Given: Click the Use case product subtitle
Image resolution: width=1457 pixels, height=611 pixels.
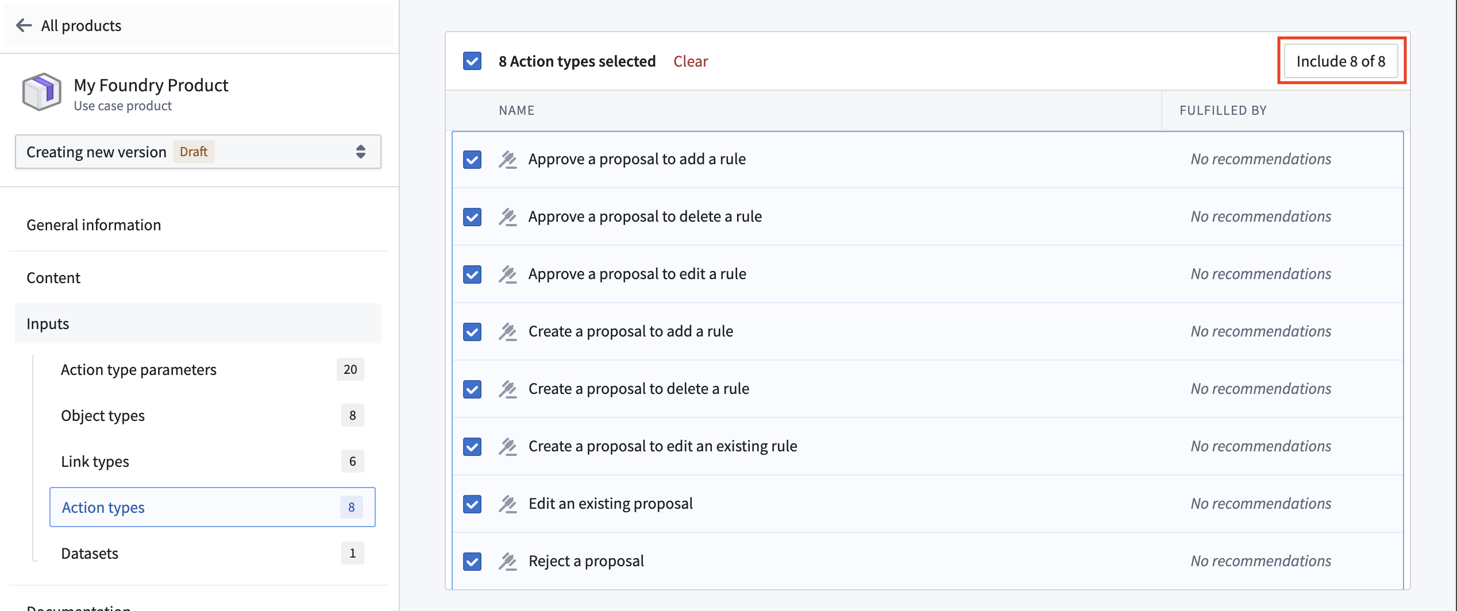Looking at the screenshot, I should point(123,106).
